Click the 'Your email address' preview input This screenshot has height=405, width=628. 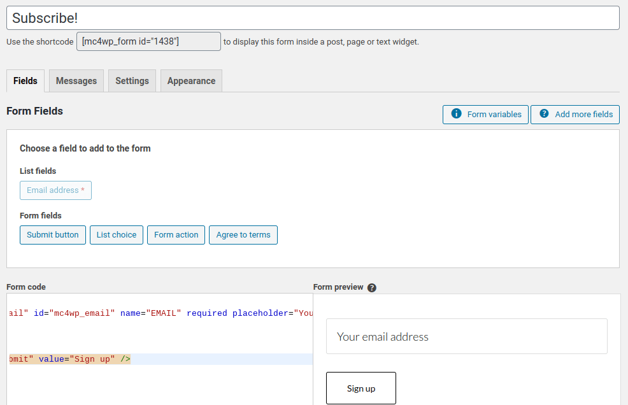pos(466,336)
